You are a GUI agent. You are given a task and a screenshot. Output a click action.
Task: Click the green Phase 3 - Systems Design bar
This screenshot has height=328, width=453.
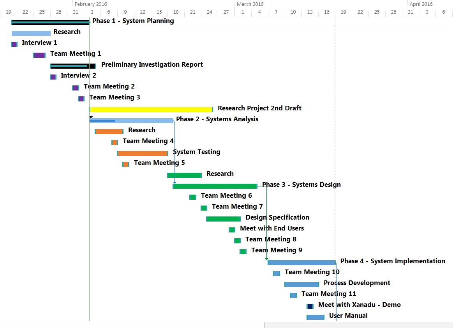click(215, 186)
